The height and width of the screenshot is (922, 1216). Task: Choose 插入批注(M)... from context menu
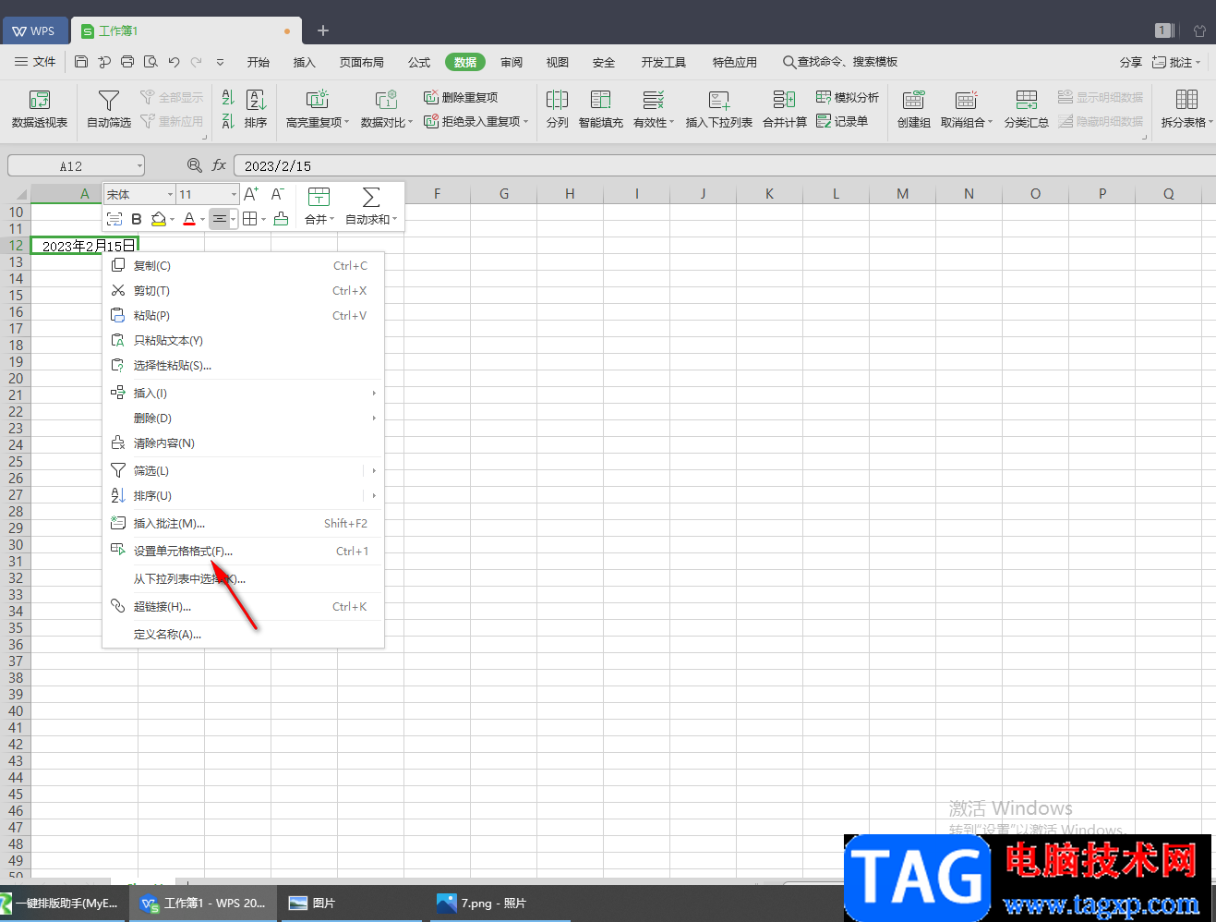(x=243, y=524)
